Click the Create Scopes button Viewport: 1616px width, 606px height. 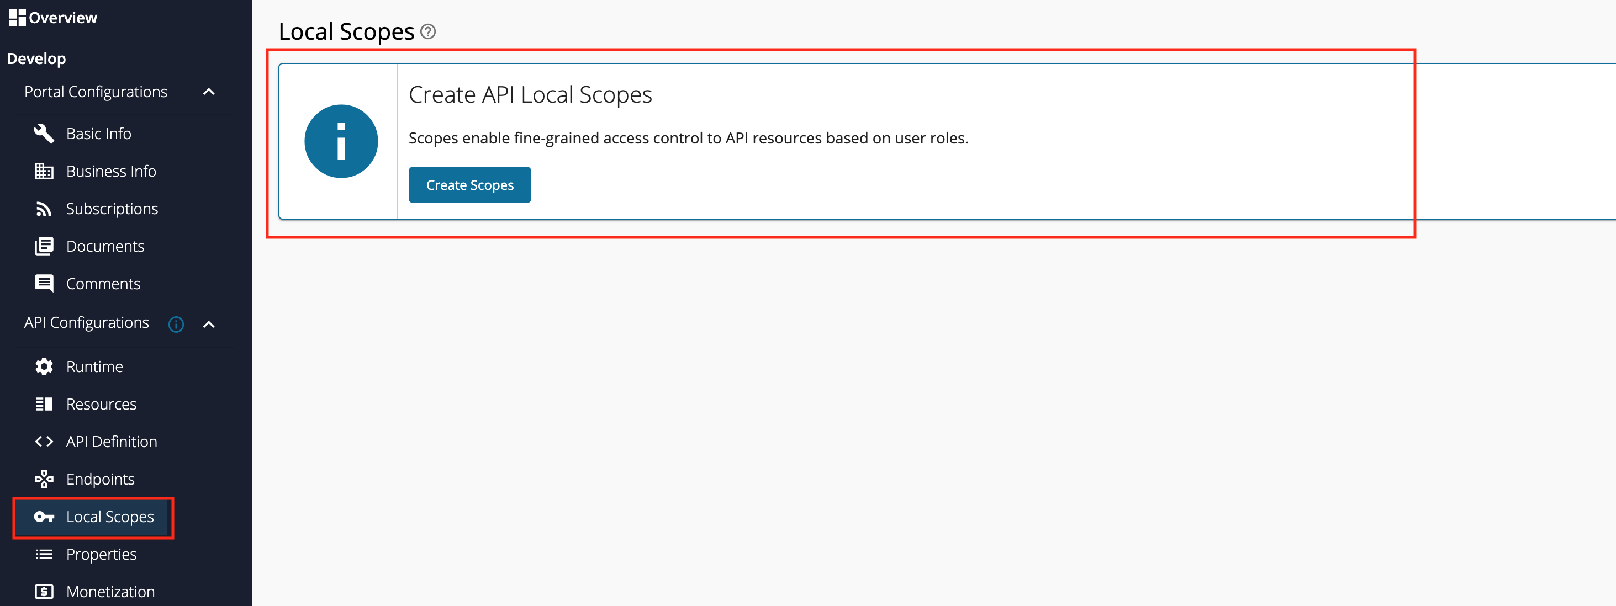469,184
